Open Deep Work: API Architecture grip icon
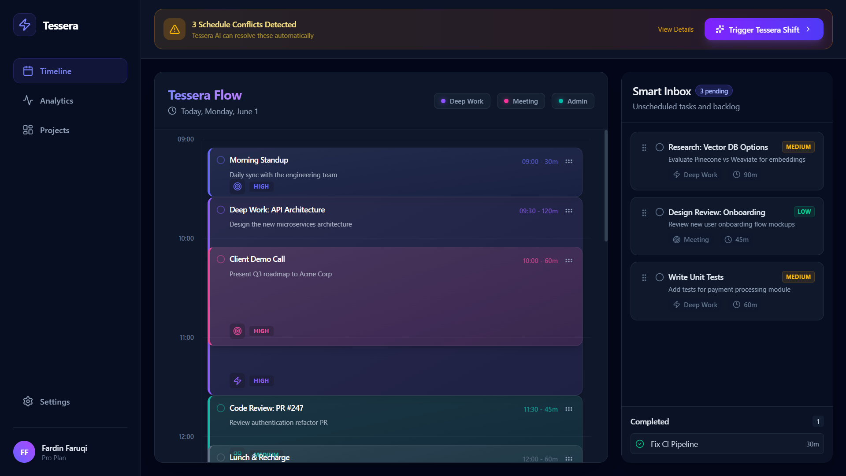846x476 pixels. [569, 211]
